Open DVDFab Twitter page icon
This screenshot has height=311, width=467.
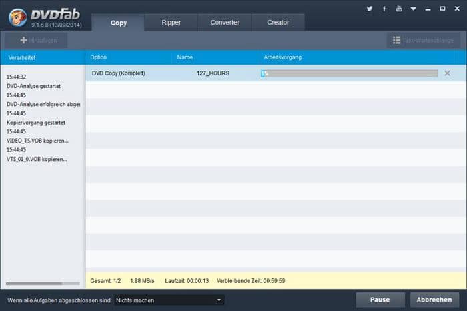pyautogui.click(x=370, y=9)
